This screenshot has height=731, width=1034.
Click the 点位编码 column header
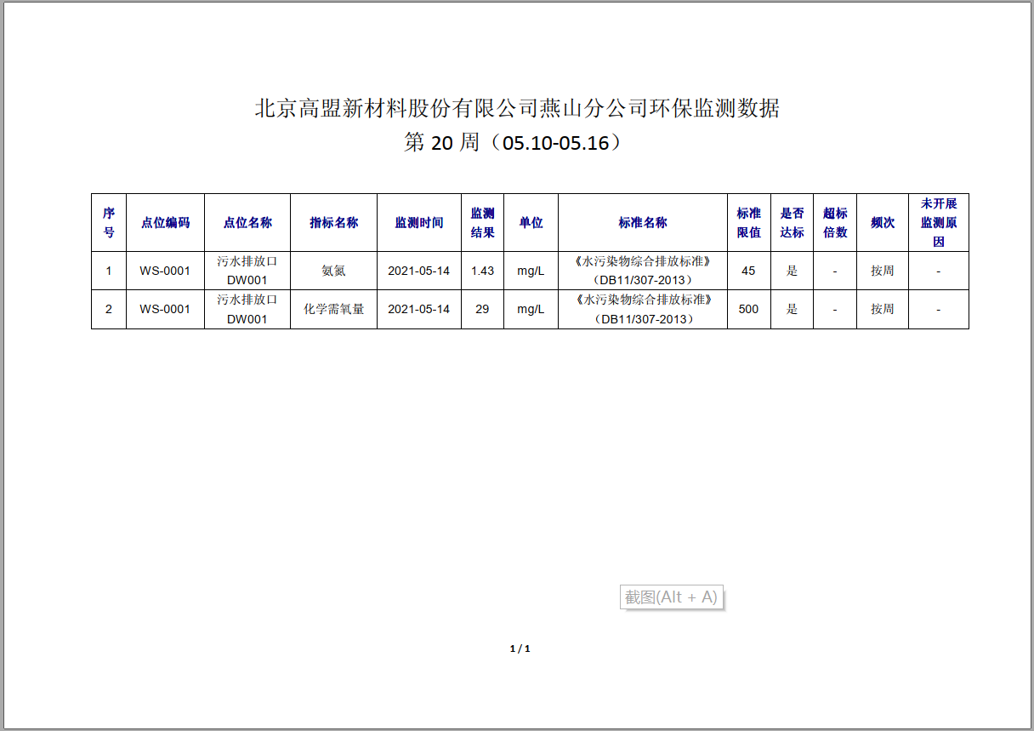click(165, 221)
